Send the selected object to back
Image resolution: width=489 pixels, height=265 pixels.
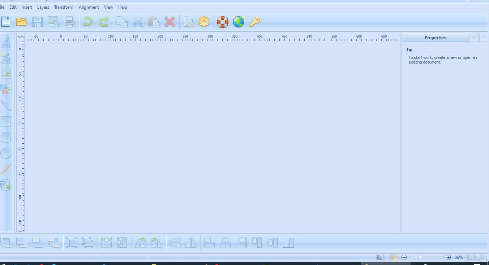pyautogui.click(x=53, y=242)
